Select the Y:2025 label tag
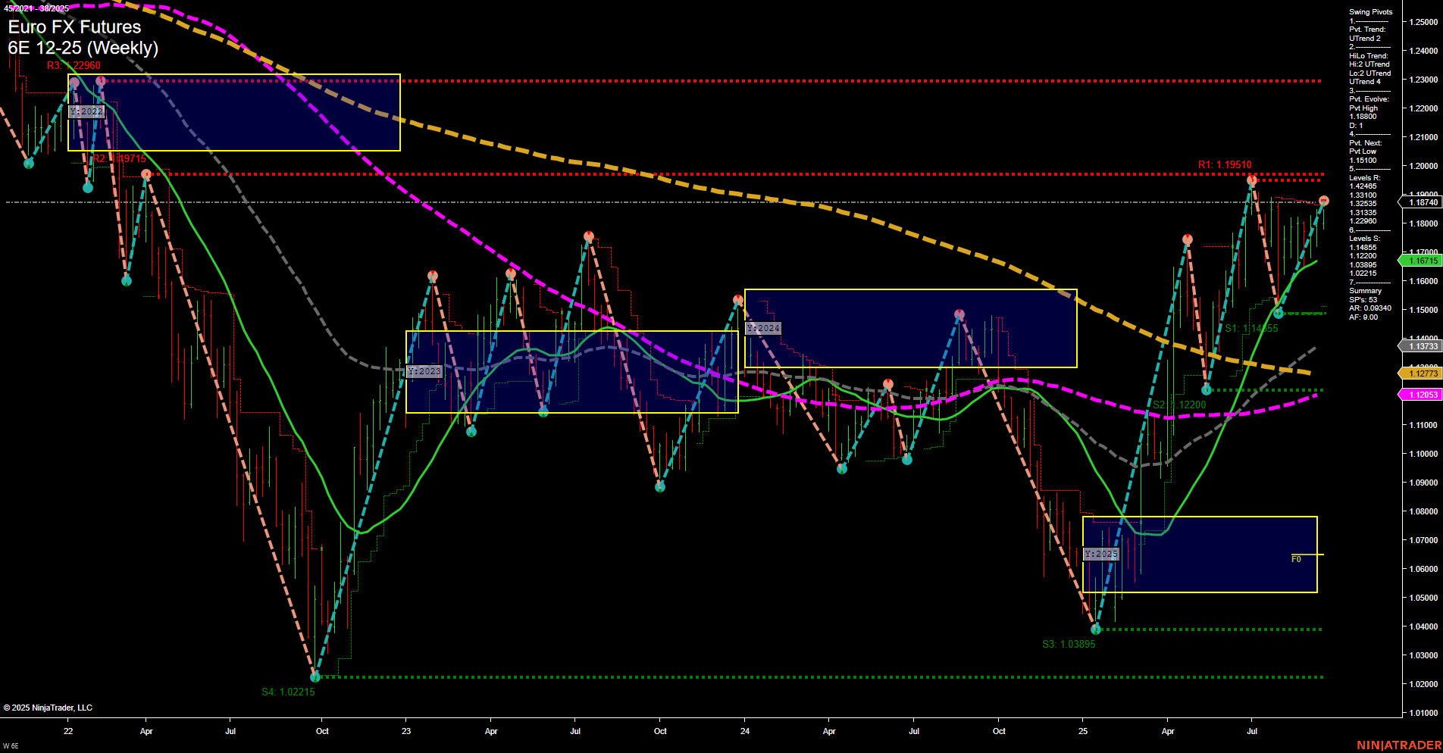The height and width of the screenshot is (753, 1443). click(x=1100, y=554)
